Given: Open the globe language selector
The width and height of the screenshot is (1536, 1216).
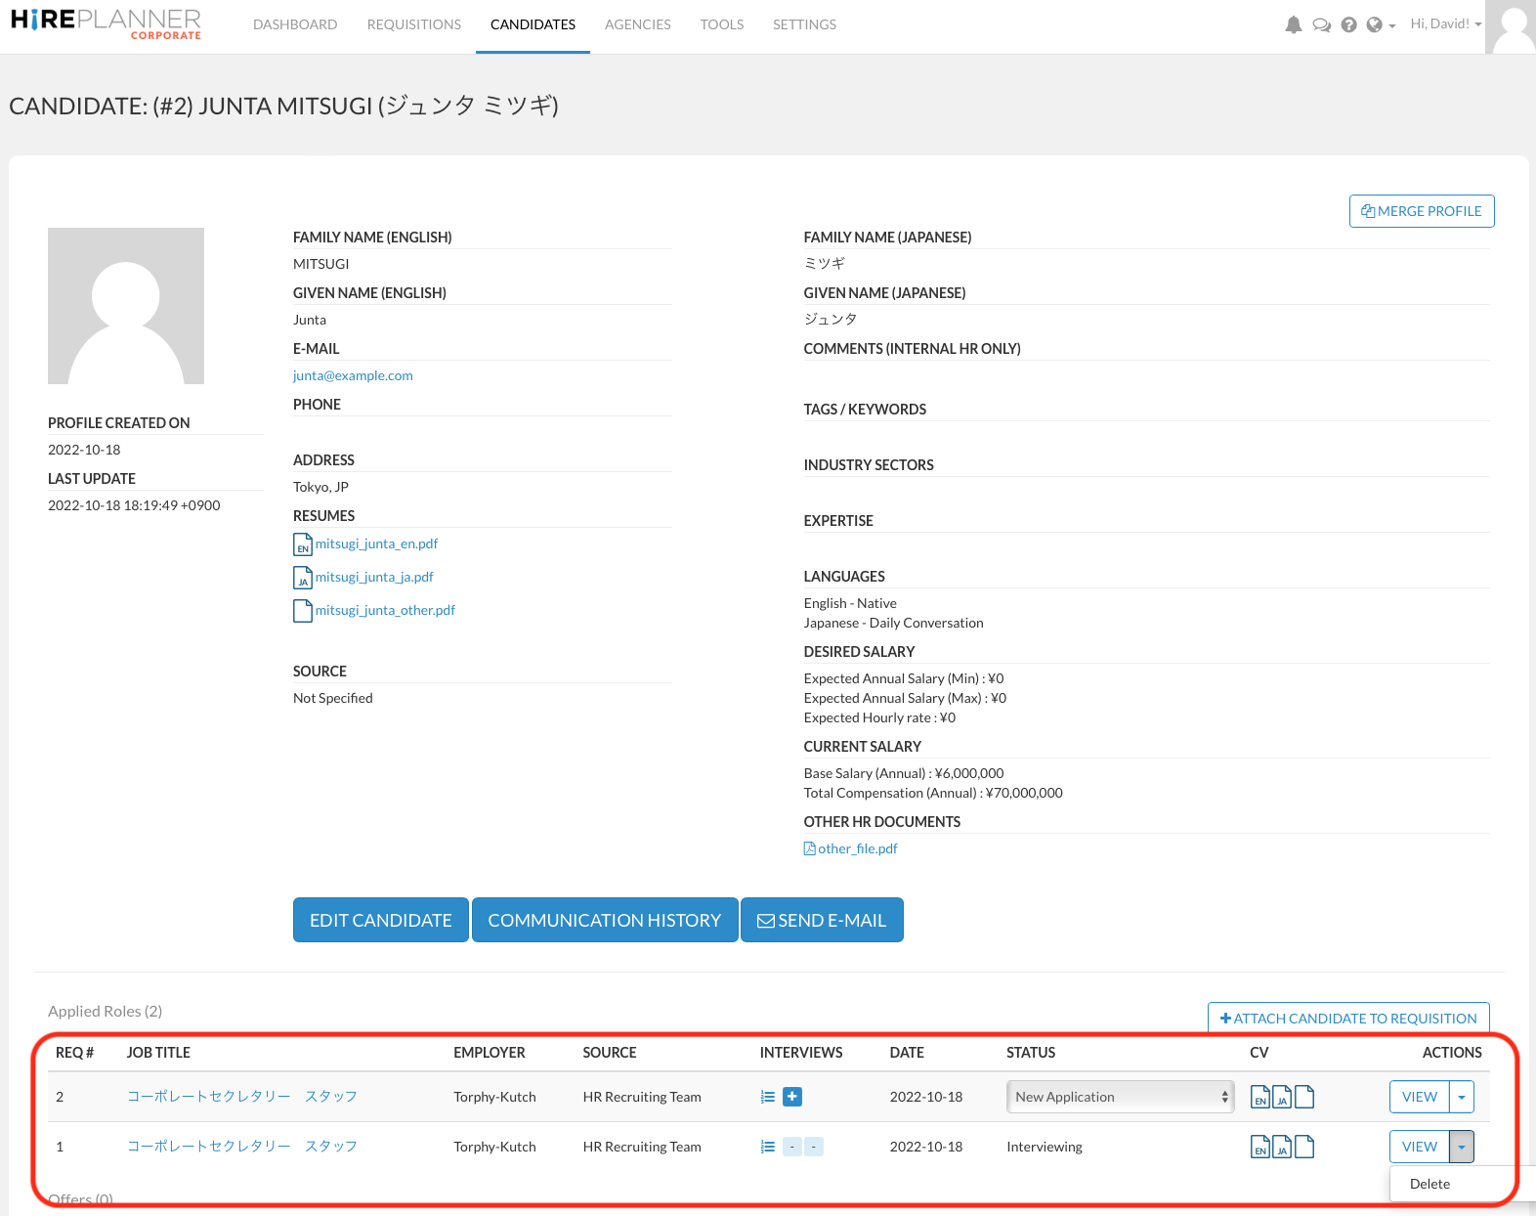Looking at the screenshot, I should 1380,25.
